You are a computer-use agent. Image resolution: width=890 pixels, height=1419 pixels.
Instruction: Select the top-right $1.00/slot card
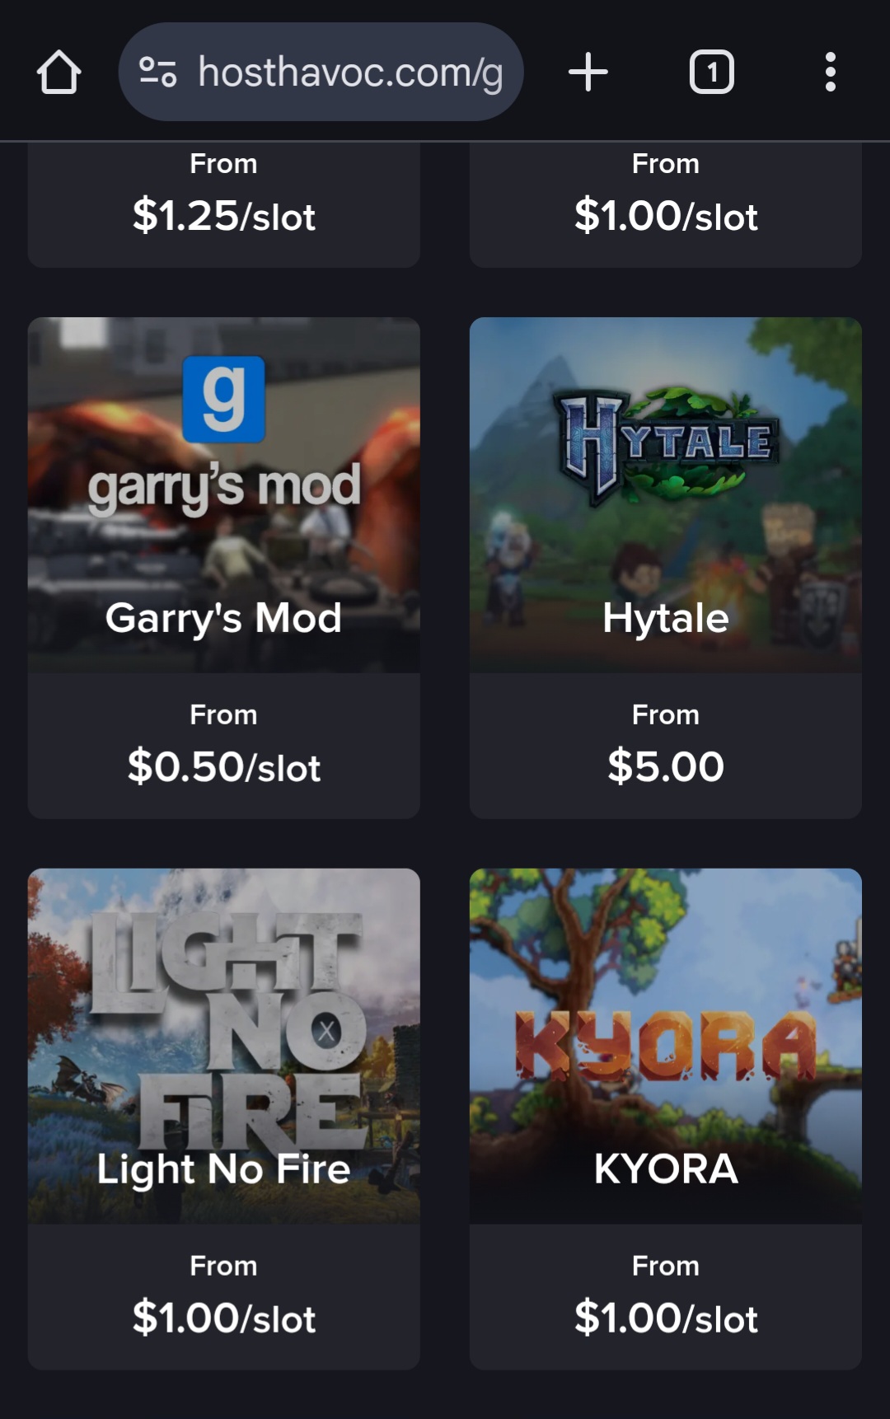click(666, 205)
